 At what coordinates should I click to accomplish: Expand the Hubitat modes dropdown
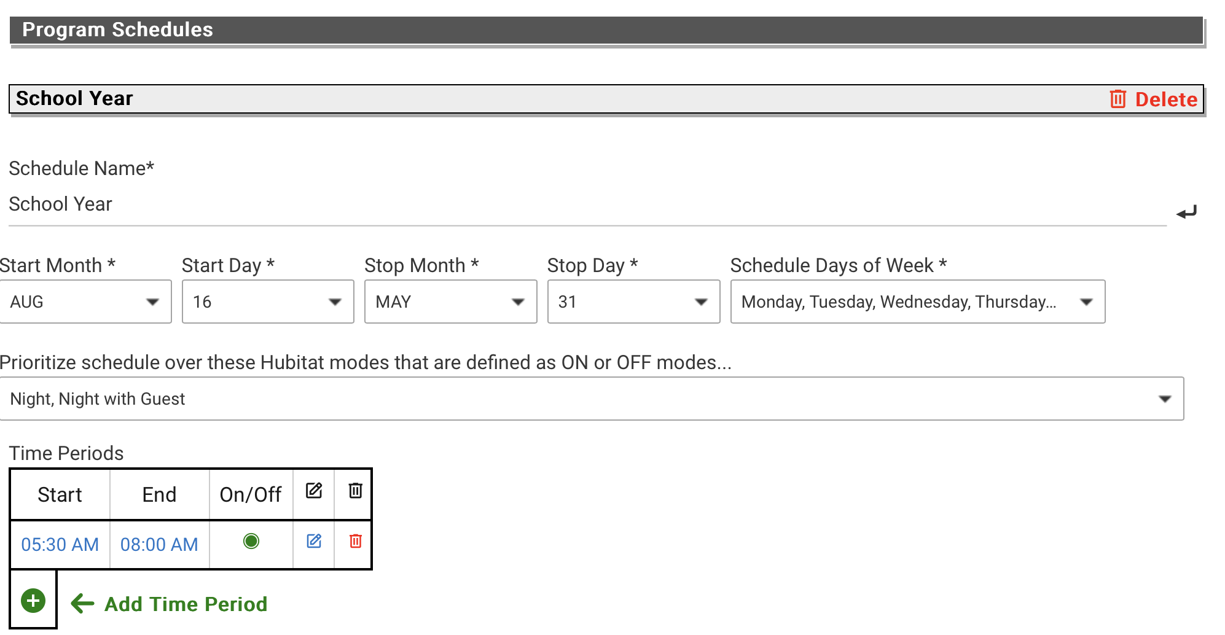point(591,399)
